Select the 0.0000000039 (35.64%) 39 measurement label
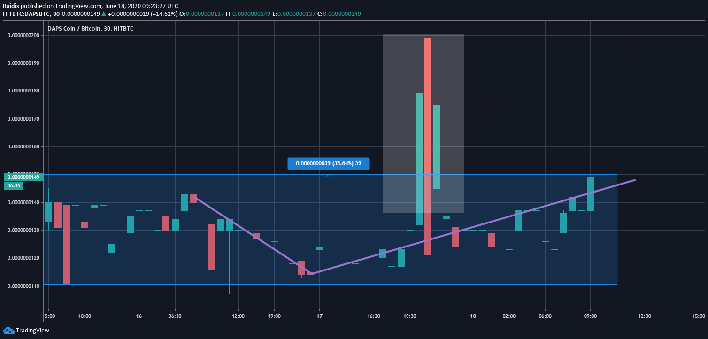The width and height of the screenshot is (708, 339). click(329, 163)
